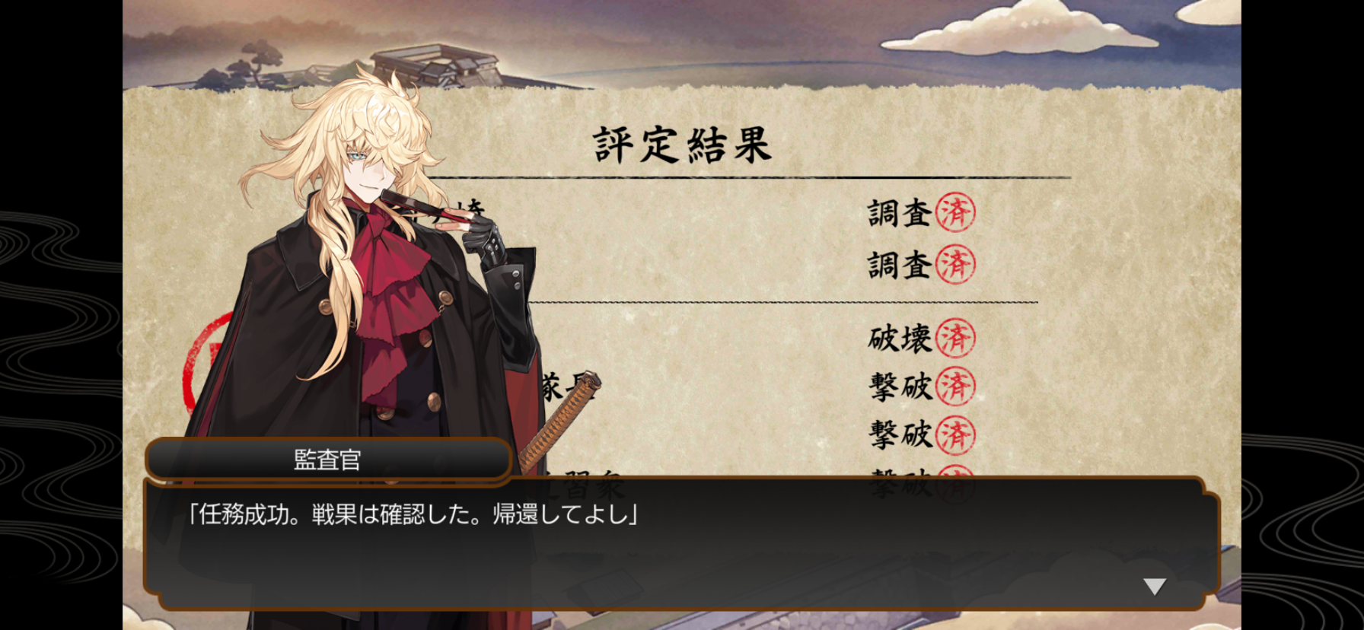Select the 評定結果 title heading

[683, 144]
